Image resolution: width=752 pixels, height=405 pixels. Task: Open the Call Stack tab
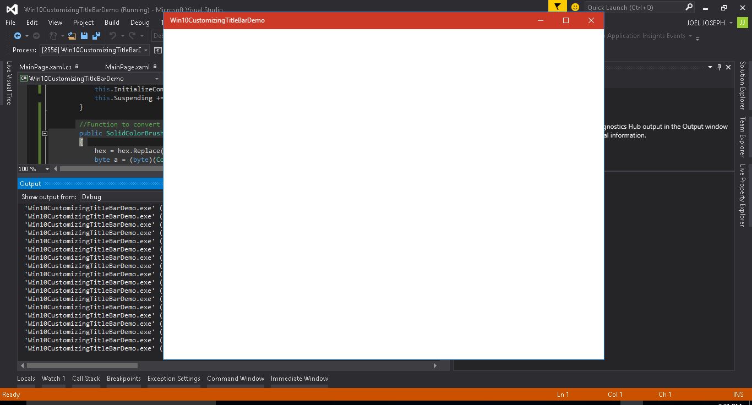pyautogui.click(x=86, y=378)
